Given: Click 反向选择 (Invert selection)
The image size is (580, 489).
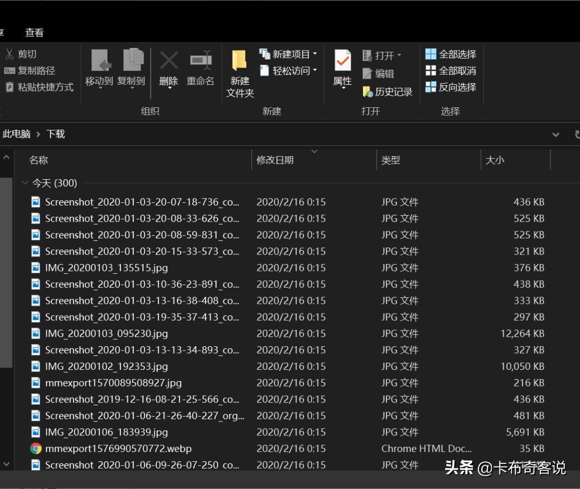Looking at the screenshot, I should 451,87.
